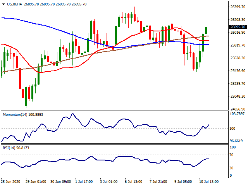Click the 30 Jun 09:00 time label
248x186 pixels.
(x=61, y=182)
